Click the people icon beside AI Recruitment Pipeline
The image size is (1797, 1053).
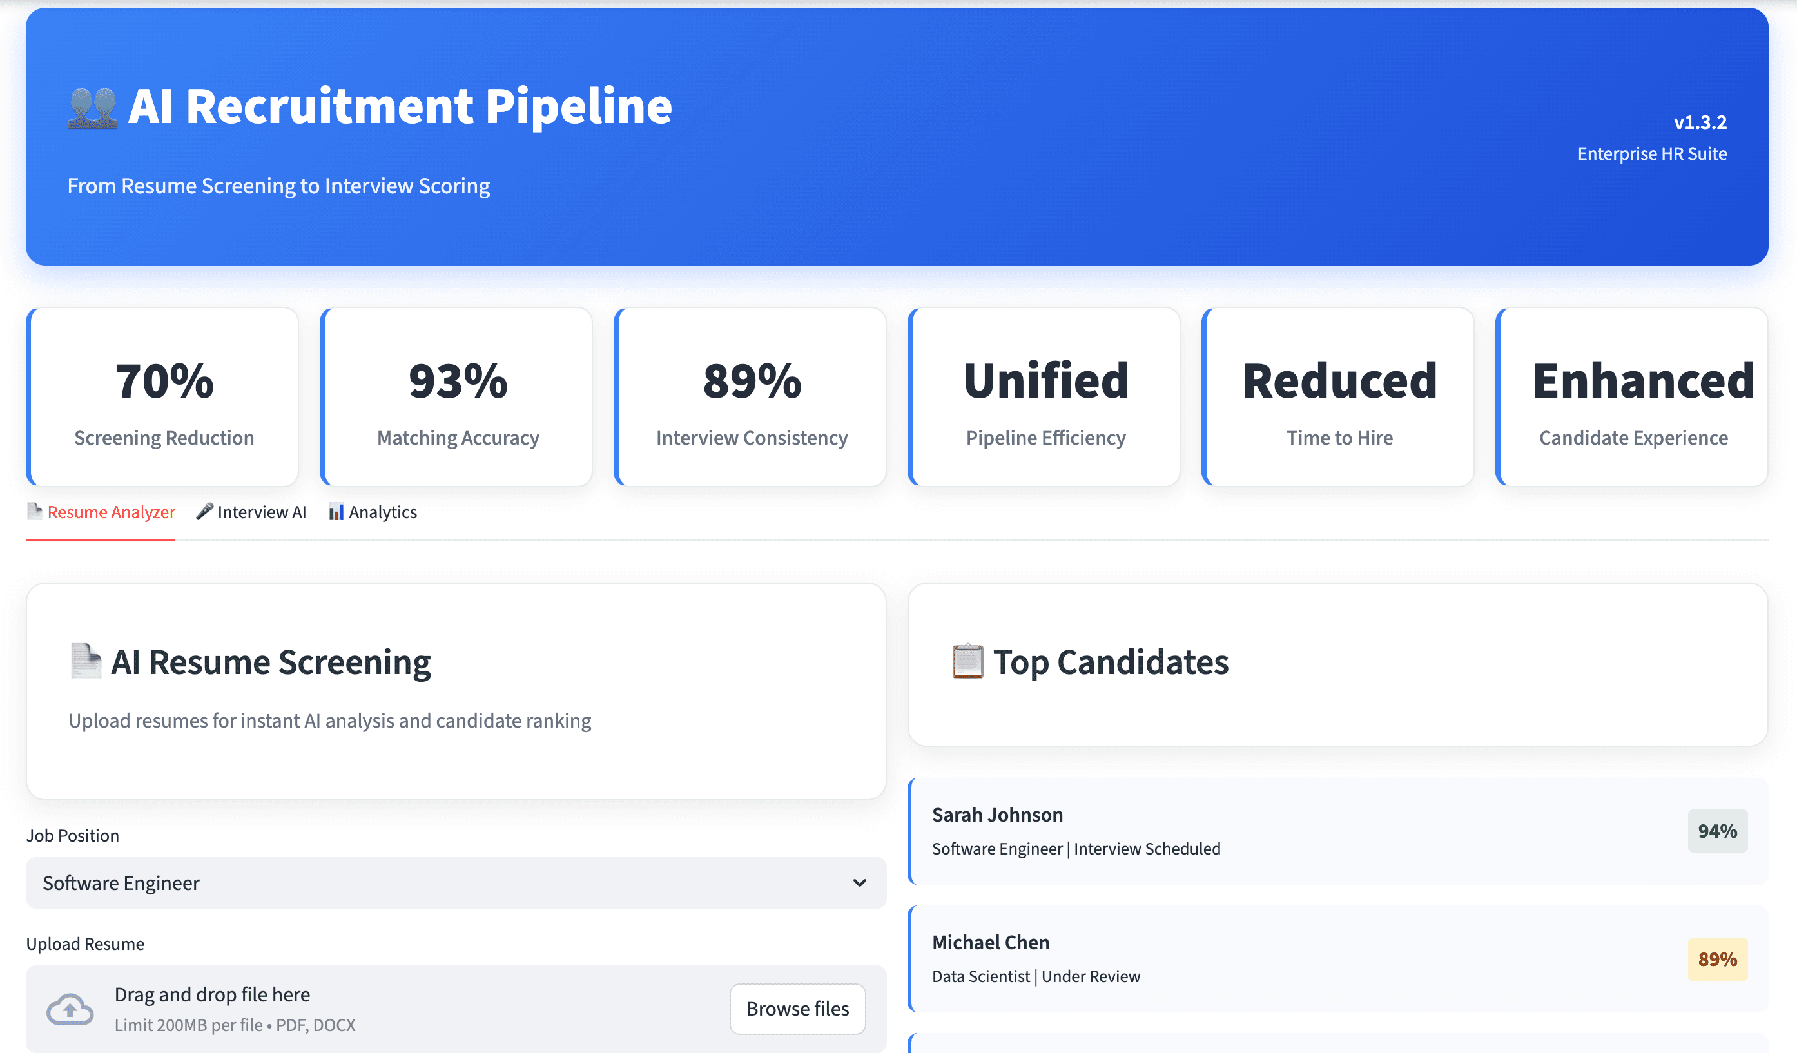93,108
